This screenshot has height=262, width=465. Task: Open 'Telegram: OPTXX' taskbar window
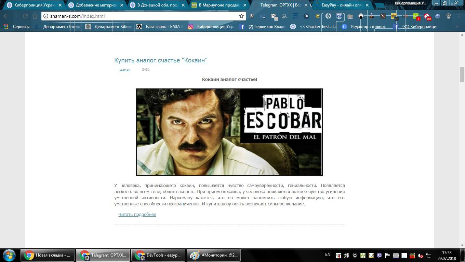click(103, 255)
